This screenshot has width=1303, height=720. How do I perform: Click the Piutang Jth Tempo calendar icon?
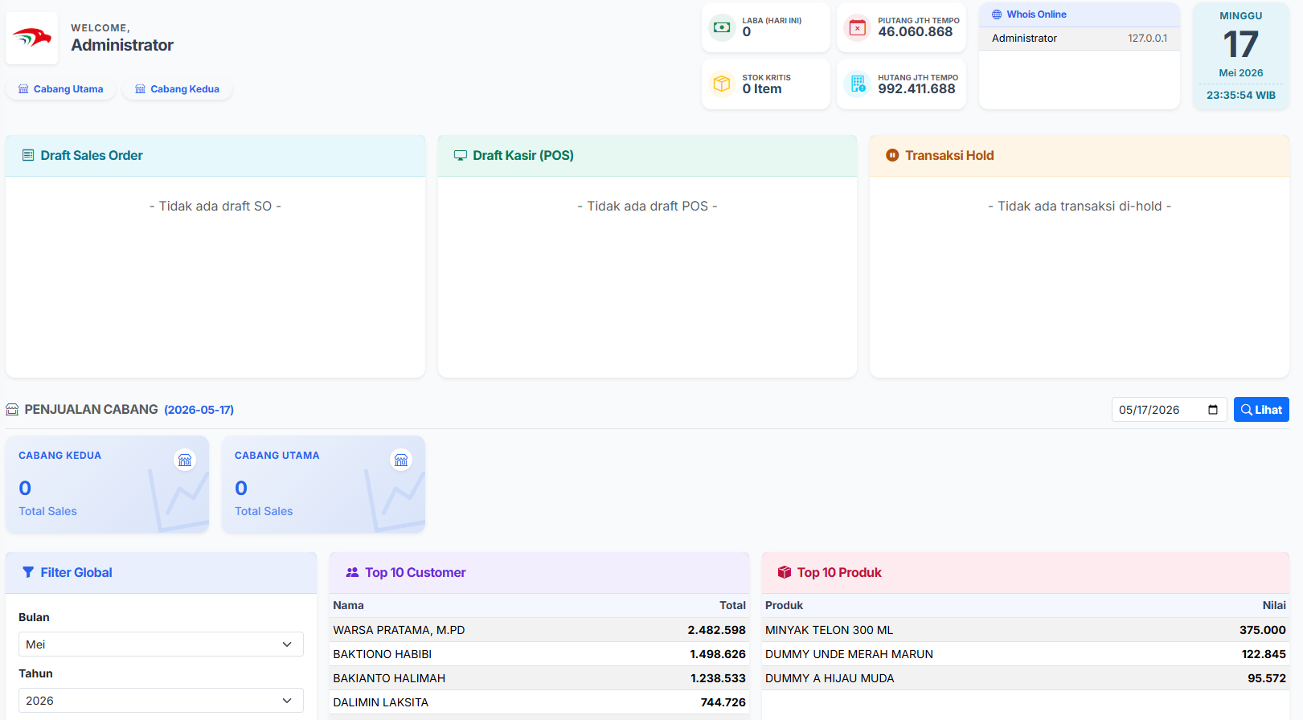pyautogui.click(x=858, y=27)
